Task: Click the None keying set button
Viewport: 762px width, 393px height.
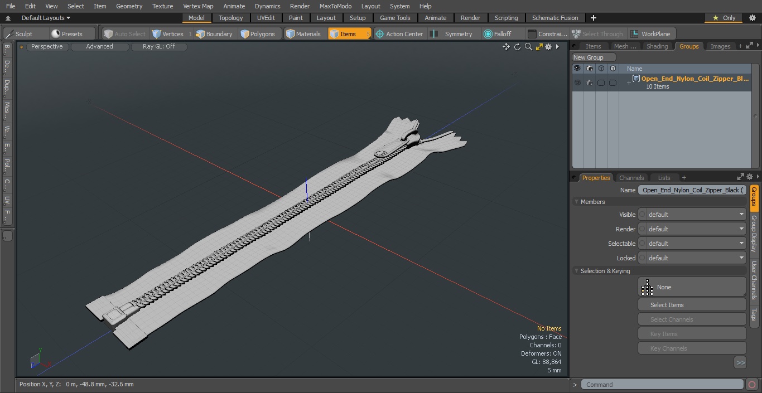Action: tap(692, 287)
